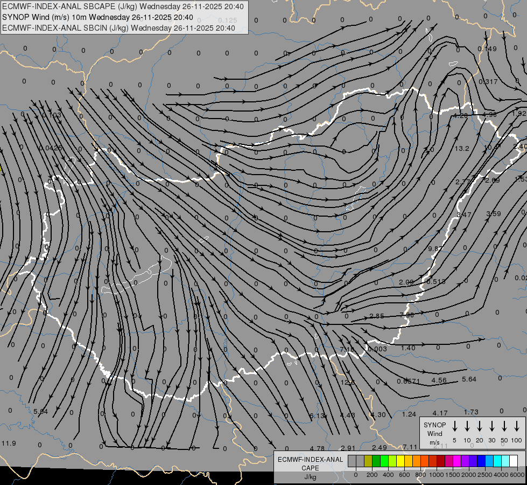Viewport: 527px width, 485px height.
Task: Click the ECMWF-INDEX-ANAL CAPE legend label
Action: [x=310, y=463]
